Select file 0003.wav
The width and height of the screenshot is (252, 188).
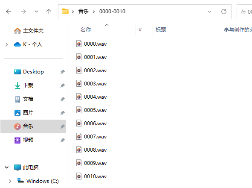[x=96, y=84]
